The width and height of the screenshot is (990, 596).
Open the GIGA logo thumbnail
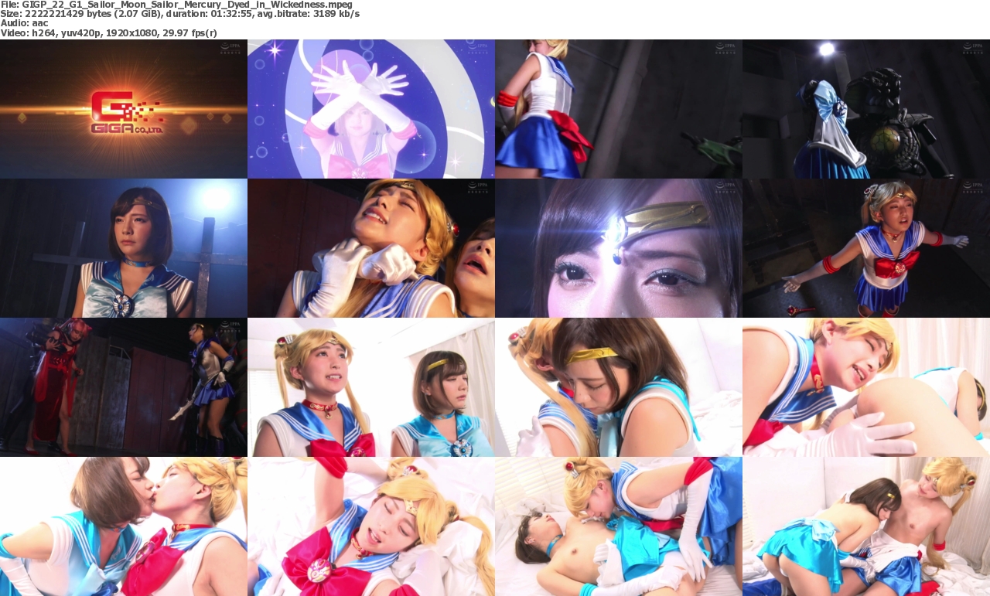(124, 109)
